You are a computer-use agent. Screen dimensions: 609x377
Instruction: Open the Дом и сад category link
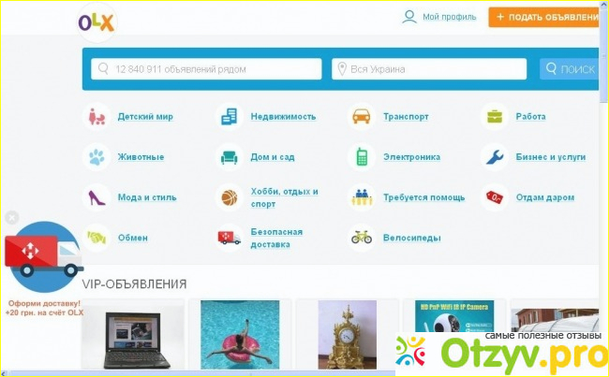pyautogui.click(x=272, y=157)
